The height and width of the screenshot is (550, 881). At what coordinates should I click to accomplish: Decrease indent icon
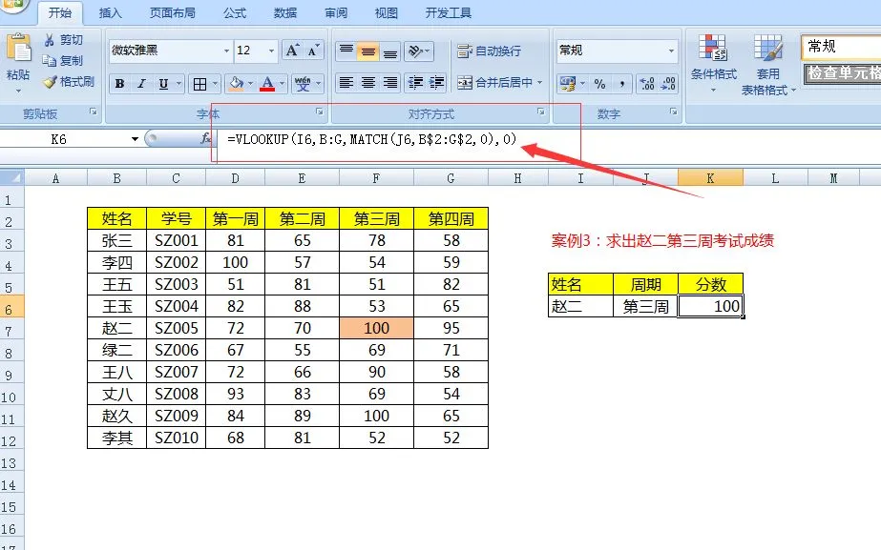pyautogui.click(x=415, y=83)
